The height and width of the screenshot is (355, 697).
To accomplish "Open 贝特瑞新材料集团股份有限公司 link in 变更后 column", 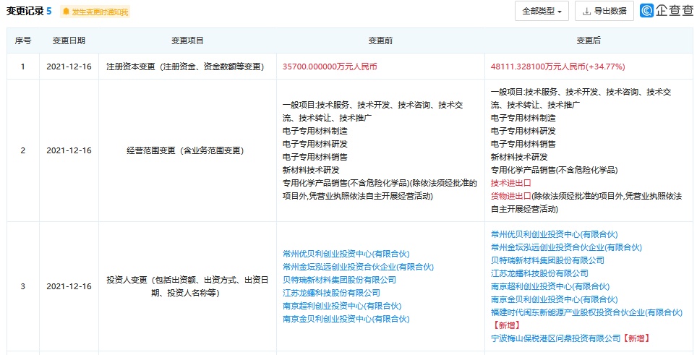I will [547, 260].
